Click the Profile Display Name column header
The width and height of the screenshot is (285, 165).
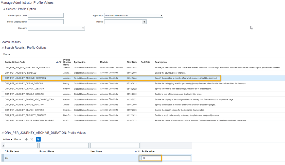coord(67,62)
